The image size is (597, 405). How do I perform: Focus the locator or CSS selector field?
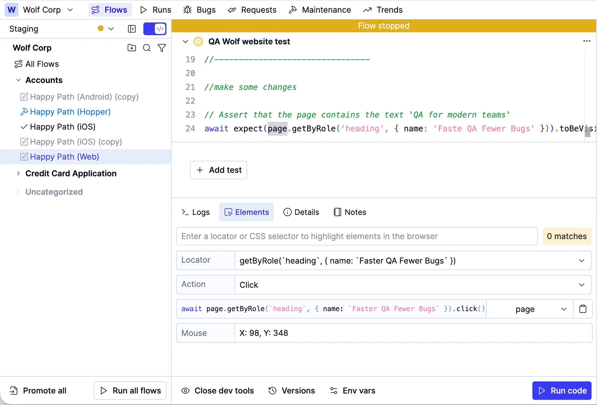click(x=357, y=236)
